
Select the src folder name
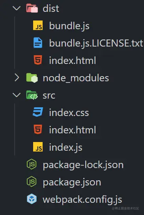(49, 95)
